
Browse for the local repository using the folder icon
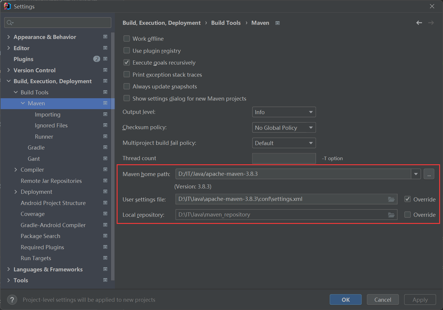[x=391, y=215]
